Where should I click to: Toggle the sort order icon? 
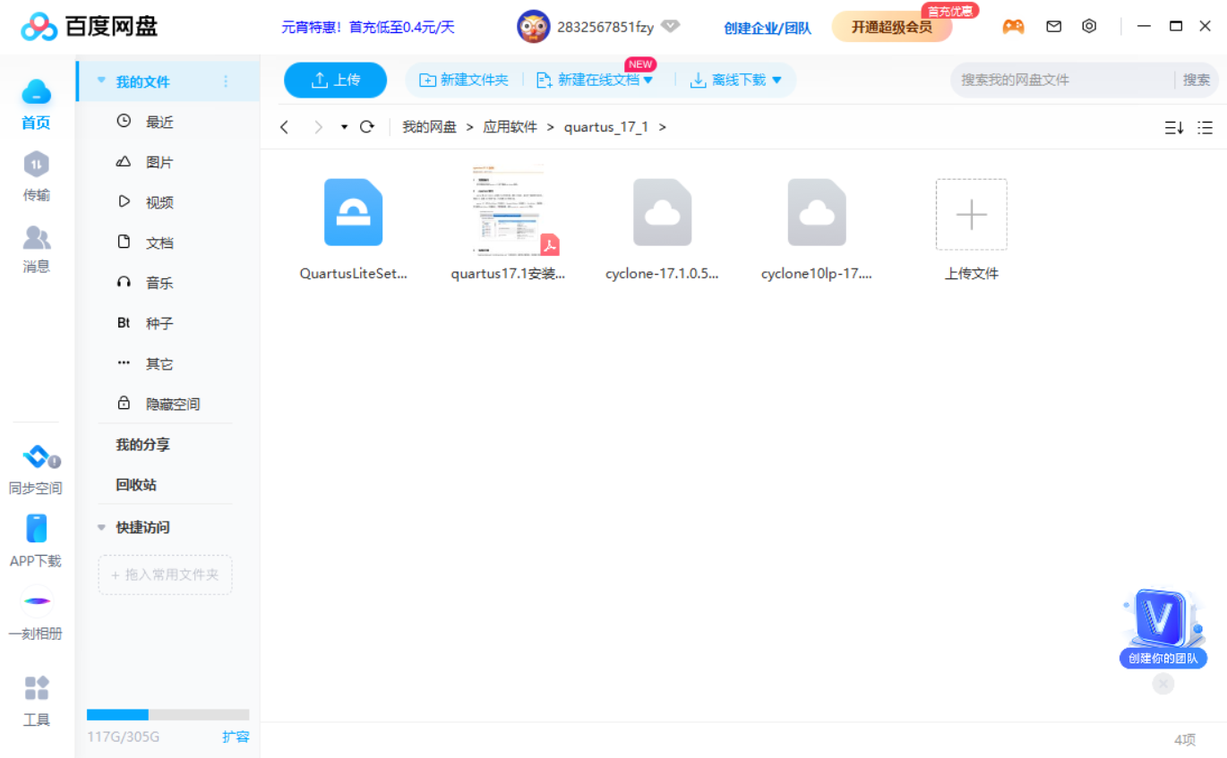1173,128
